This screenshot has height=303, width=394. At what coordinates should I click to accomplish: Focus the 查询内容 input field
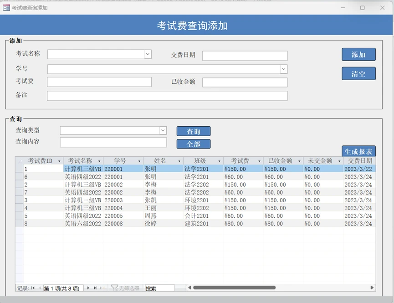pyautogui.click(x=113, y=142)
